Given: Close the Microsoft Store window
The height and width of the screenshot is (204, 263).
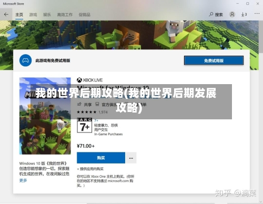Looking at the screenshot, I should (x=258, y=4).
